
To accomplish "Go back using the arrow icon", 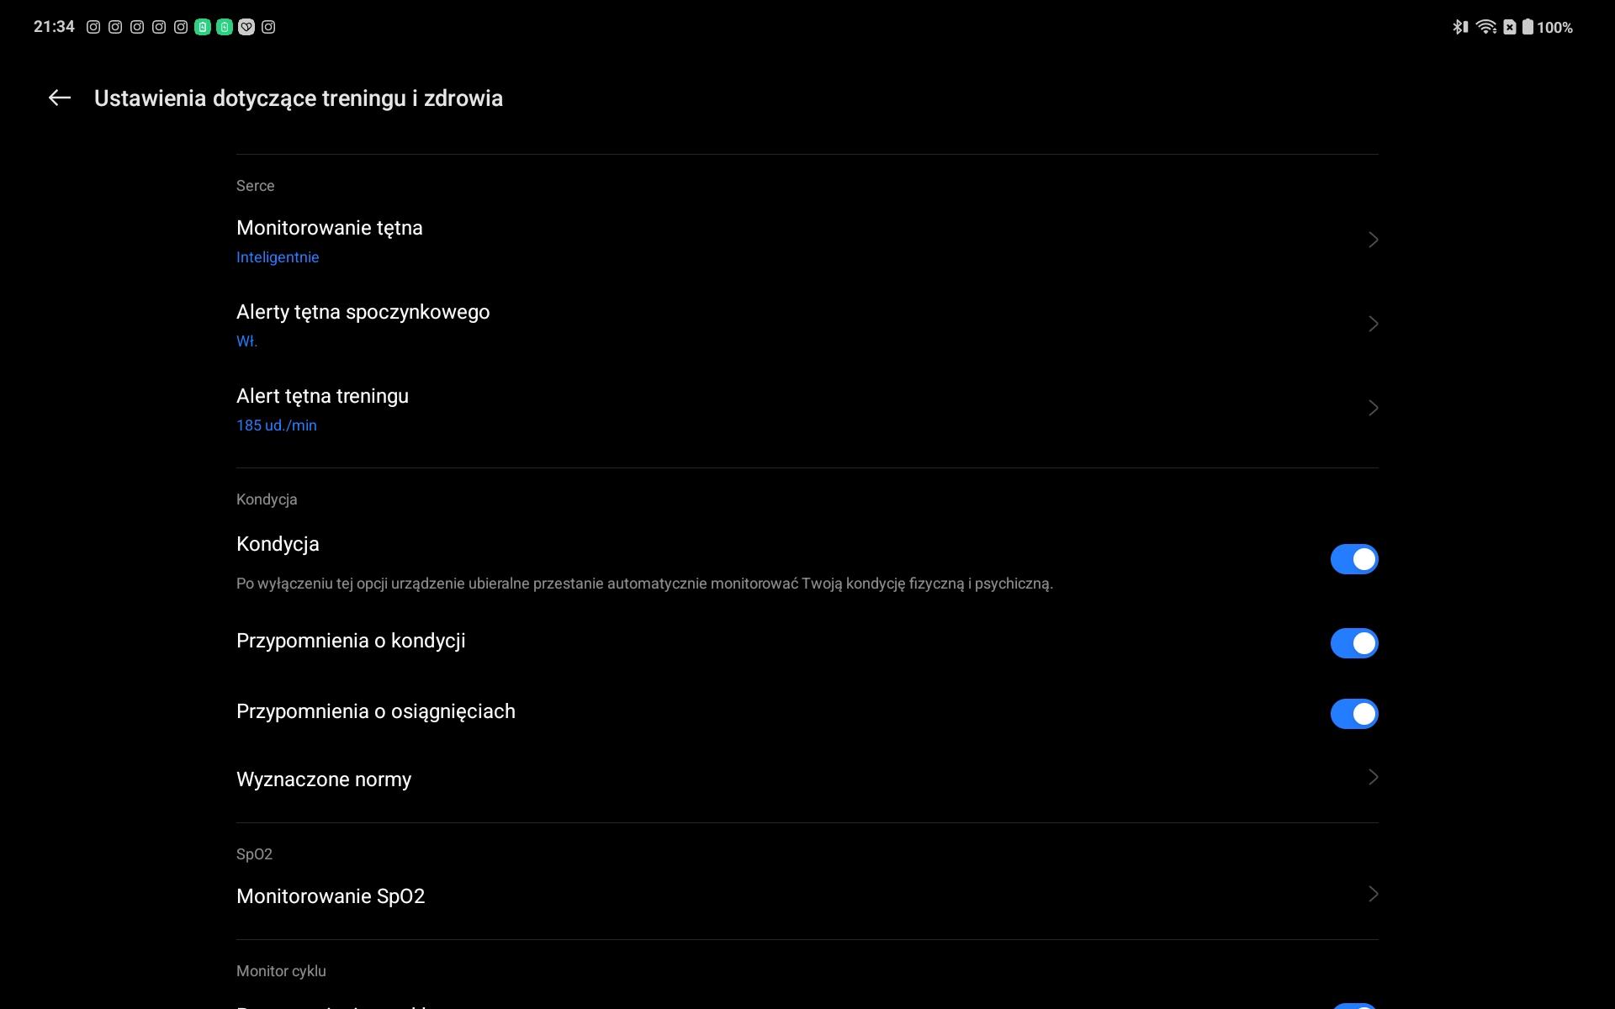I will [x=59, y=98].
